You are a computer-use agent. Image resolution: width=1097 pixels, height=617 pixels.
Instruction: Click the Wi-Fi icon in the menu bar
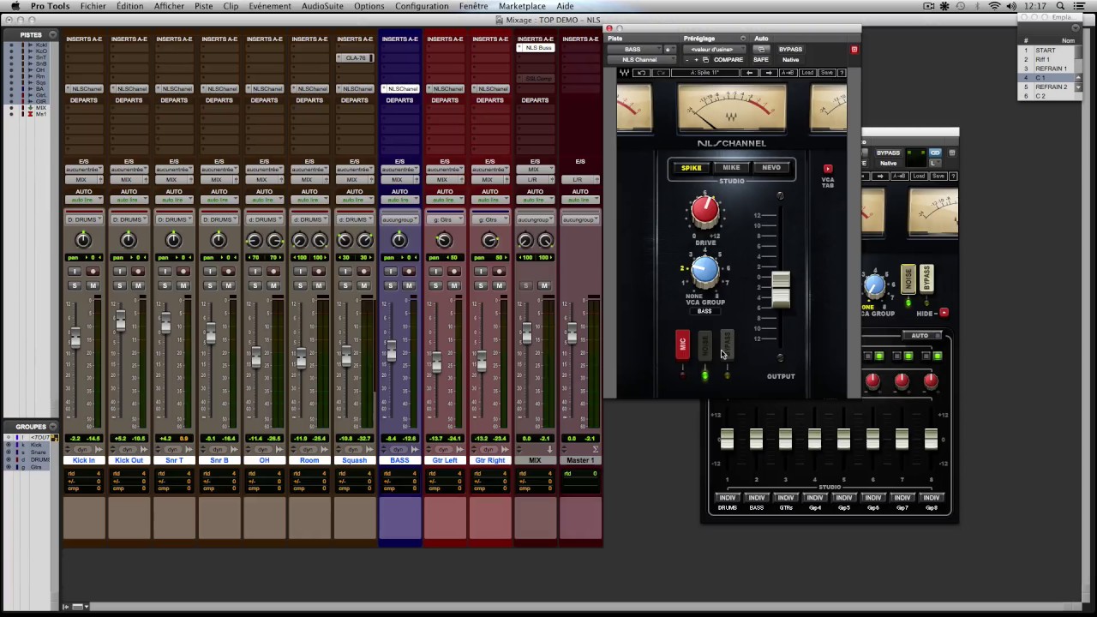coord(995,6)
